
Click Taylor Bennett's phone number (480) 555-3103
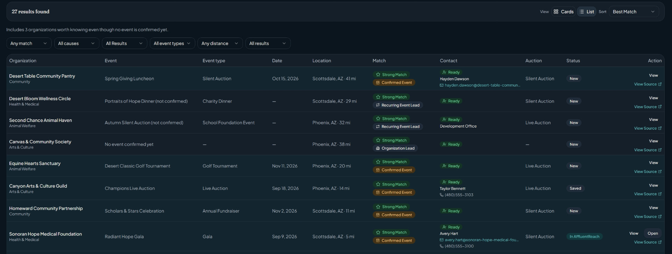coord(459,195)
